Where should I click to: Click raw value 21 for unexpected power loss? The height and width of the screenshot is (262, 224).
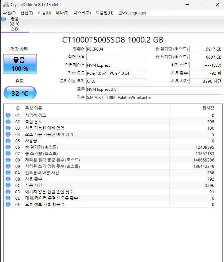212,192
